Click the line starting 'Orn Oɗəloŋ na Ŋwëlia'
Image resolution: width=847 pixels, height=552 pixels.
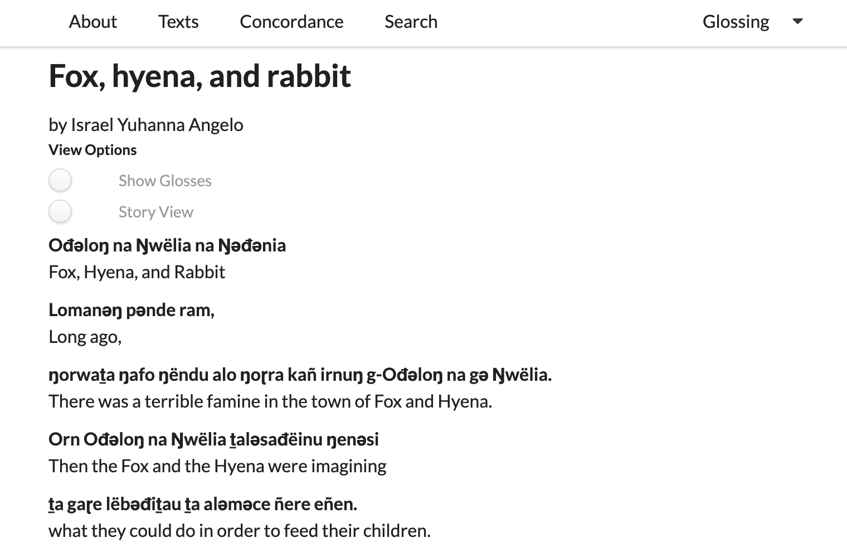tap(214, 439)
